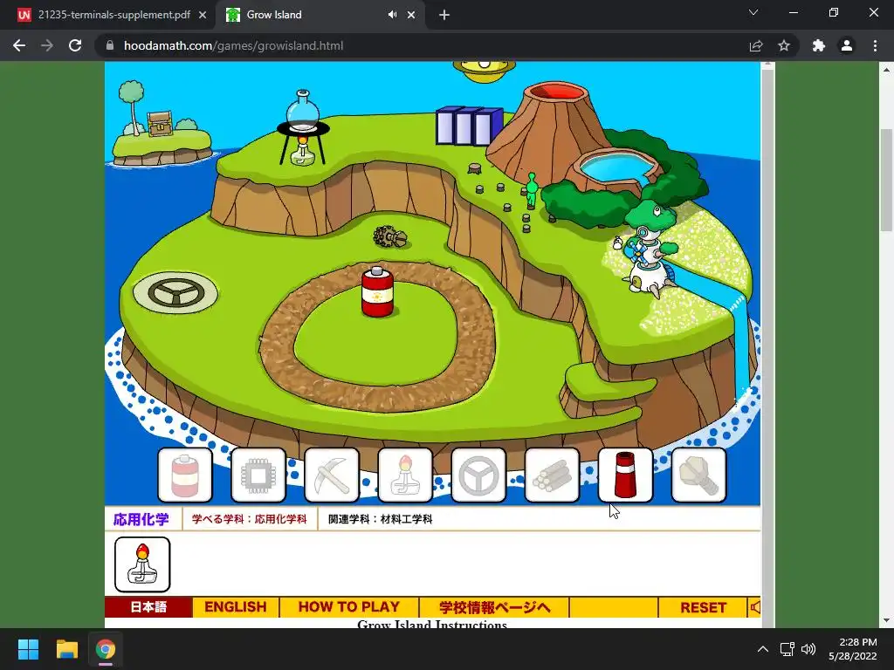Close the Grow Island tab
Image resolution: width=894 pixels, height=670 pixels.
click(x=411, y=16)
